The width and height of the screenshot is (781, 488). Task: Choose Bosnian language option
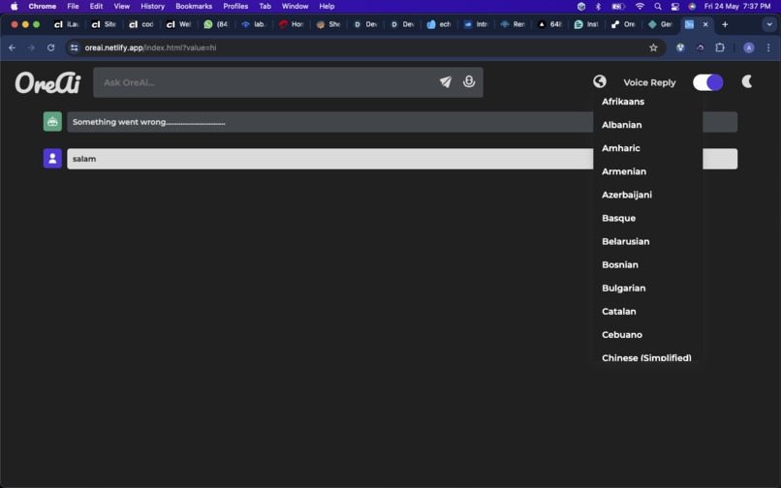pos(619,265)
